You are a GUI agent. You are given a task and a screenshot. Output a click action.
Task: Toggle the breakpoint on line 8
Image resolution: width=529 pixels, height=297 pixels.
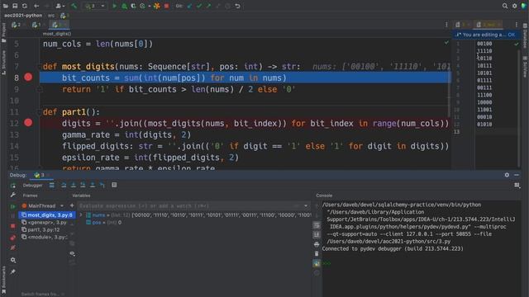(x=28, y=78)
